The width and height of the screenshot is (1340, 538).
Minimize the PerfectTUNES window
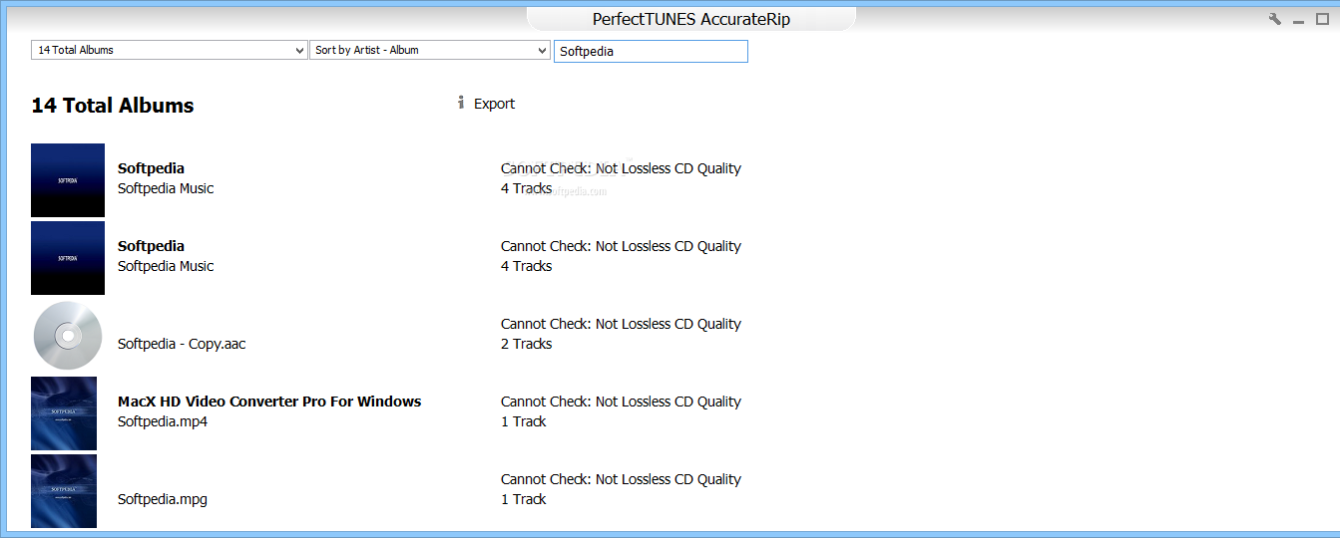(x=1299, y=20)
